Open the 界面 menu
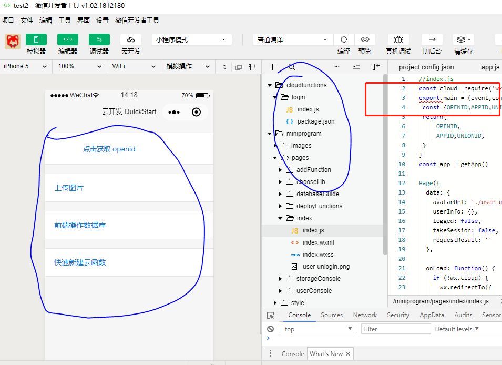Viewport: 502px width, 365px height. pyautogui.click(x=83, y=20)
